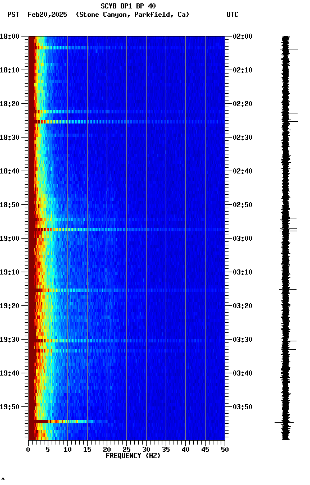Click the 18:00 PST time label
Image resolution: width=310 pixels, height=485 pixels.
click(x=10, y=36)
